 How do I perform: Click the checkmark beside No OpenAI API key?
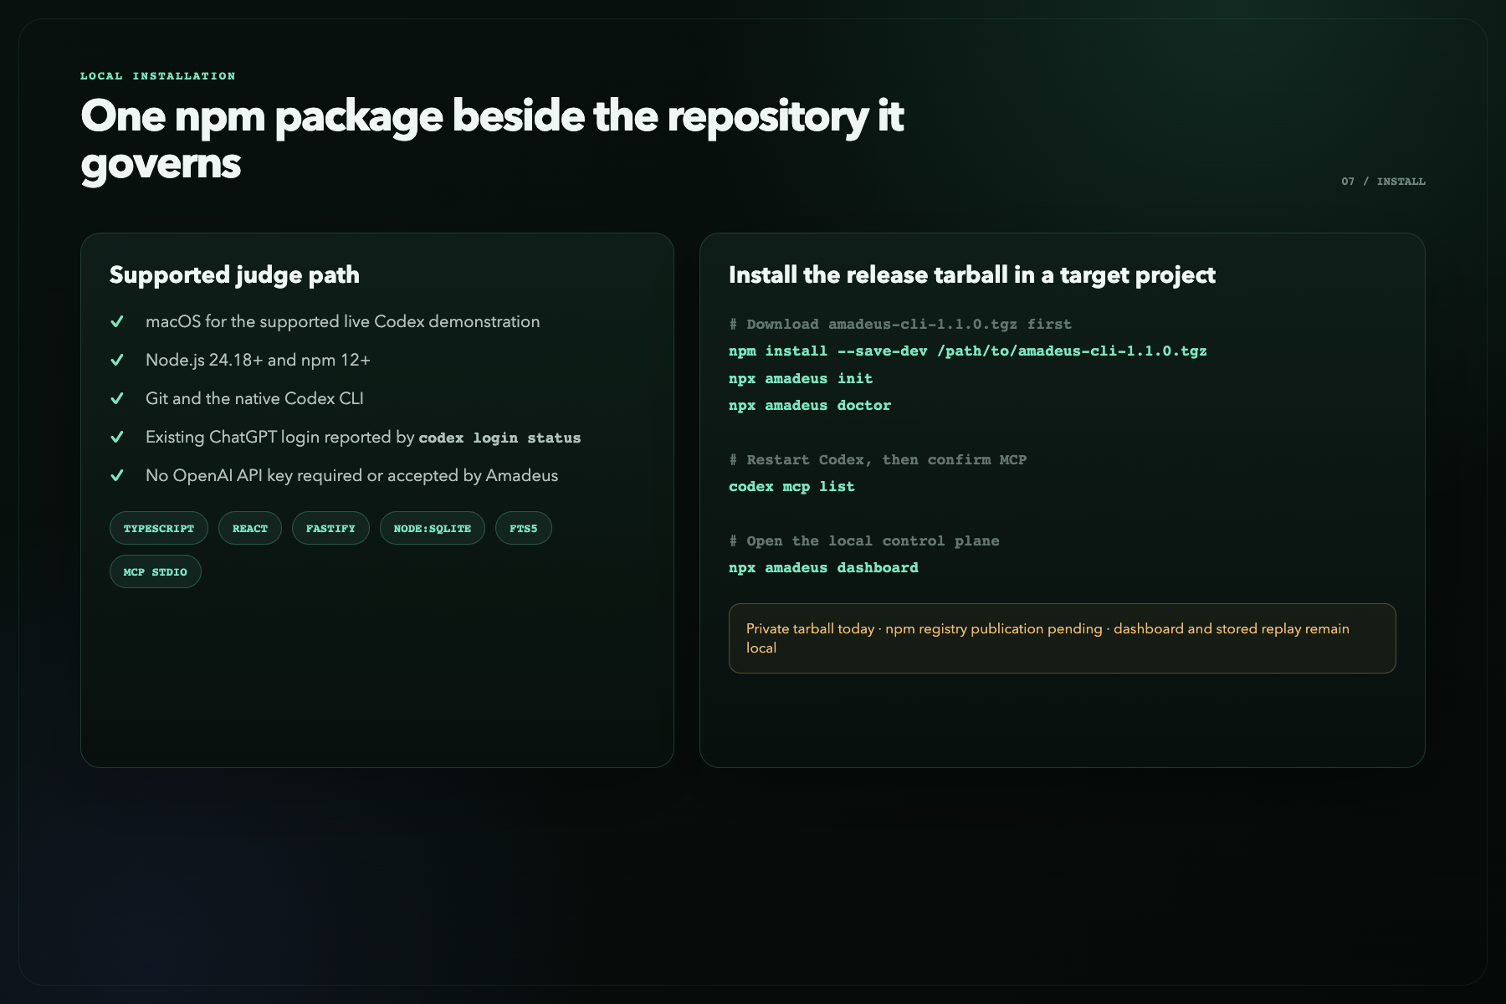click(x=117, y=475)
